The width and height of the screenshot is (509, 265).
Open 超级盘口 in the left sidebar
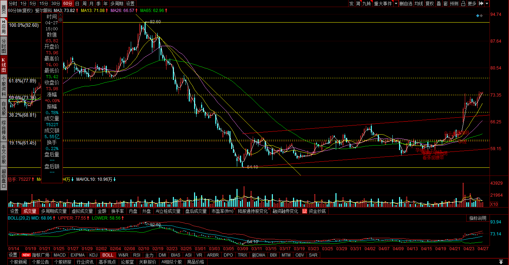click(4, 179)
